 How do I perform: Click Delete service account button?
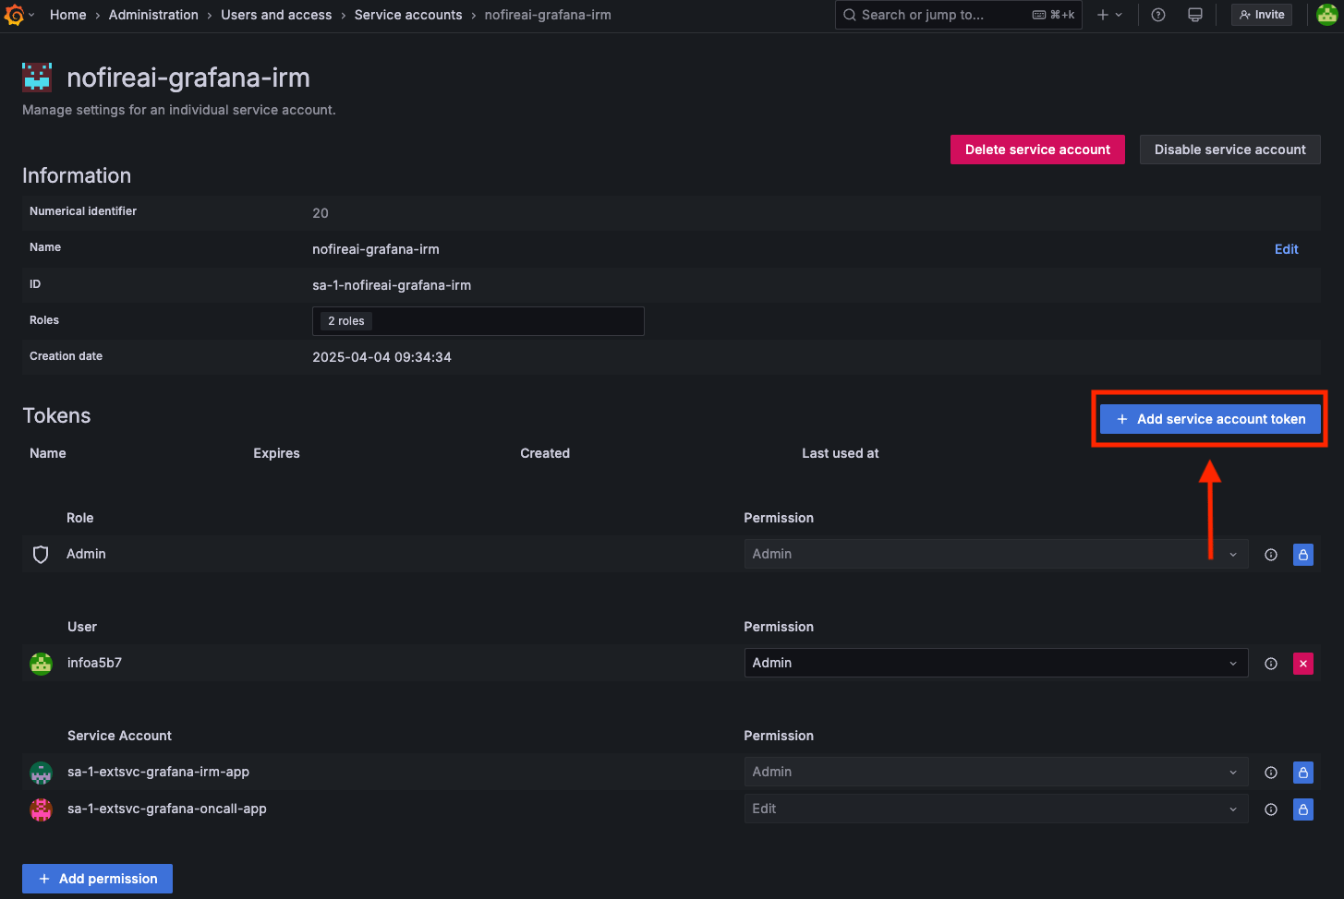(x=1037, y=150)
